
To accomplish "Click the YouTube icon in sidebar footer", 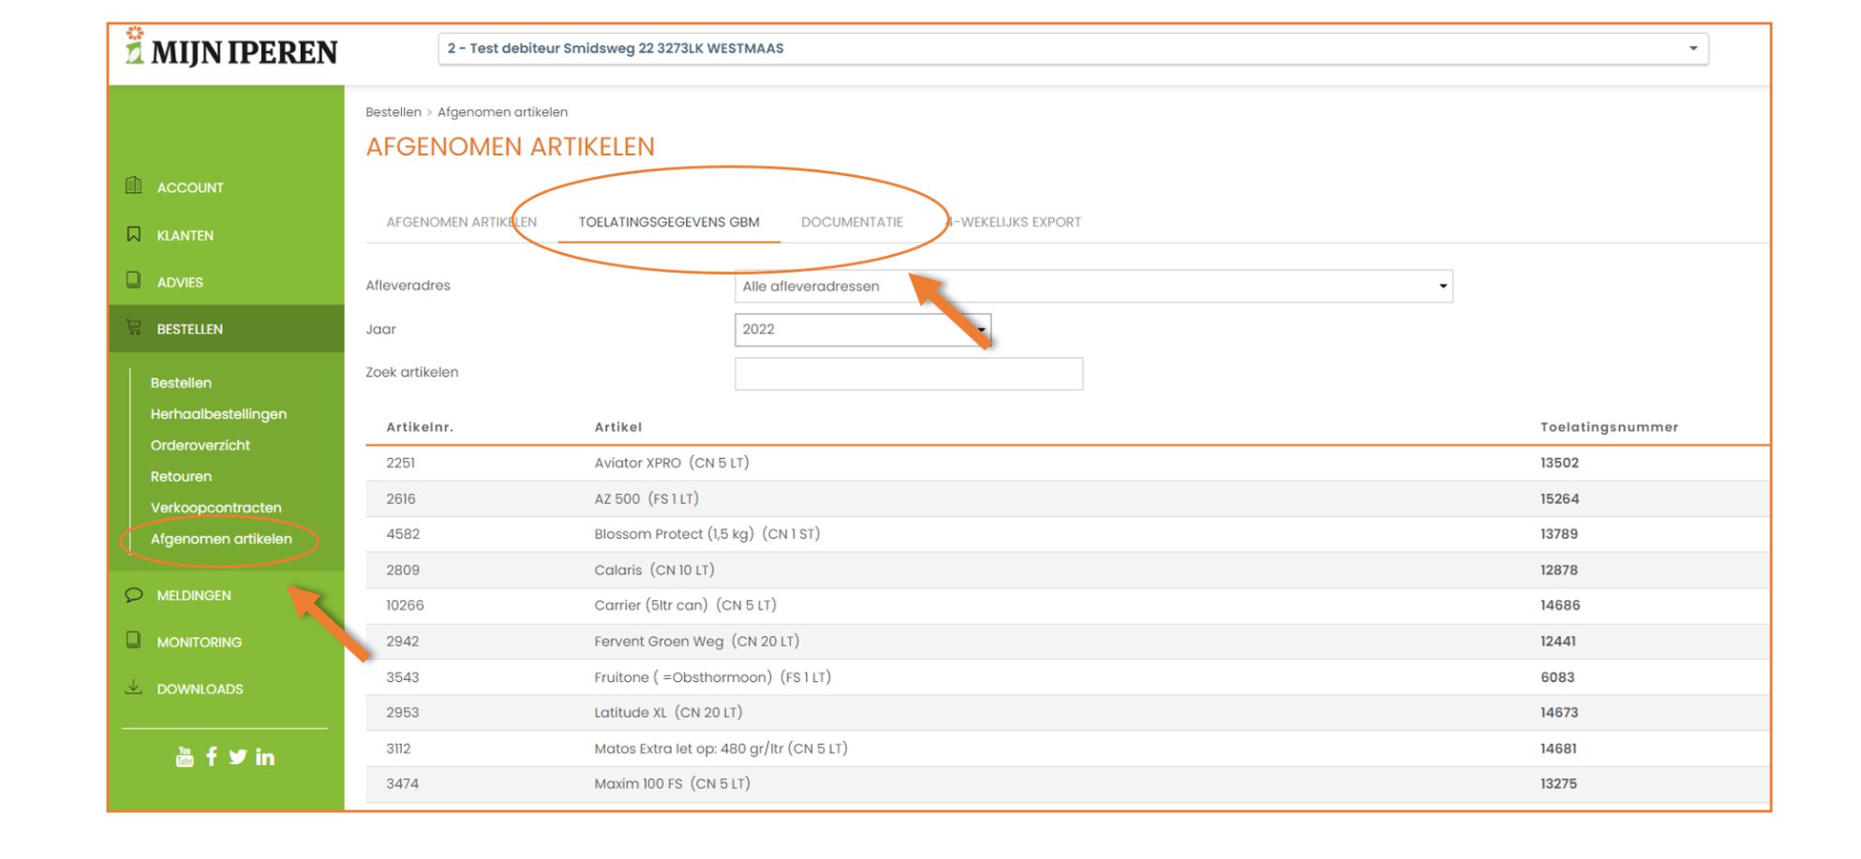I will (185, 757).
